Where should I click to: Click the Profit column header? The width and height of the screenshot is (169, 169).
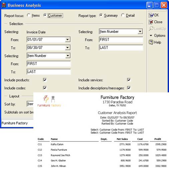[x=158, y=139]
